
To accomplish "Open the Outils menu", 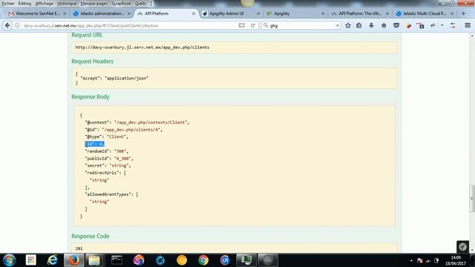I will (140, 3).
